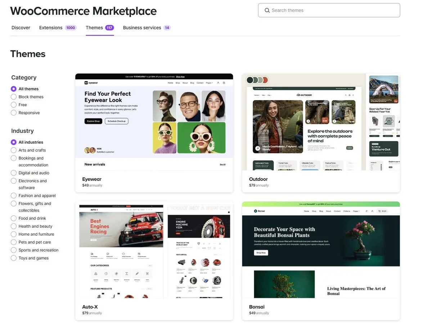
Task: Select the Block themes radio option
Action: point(14,97)
